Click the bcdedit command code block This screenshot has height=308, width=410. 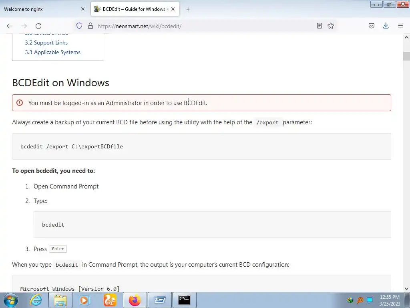point(212,225)
